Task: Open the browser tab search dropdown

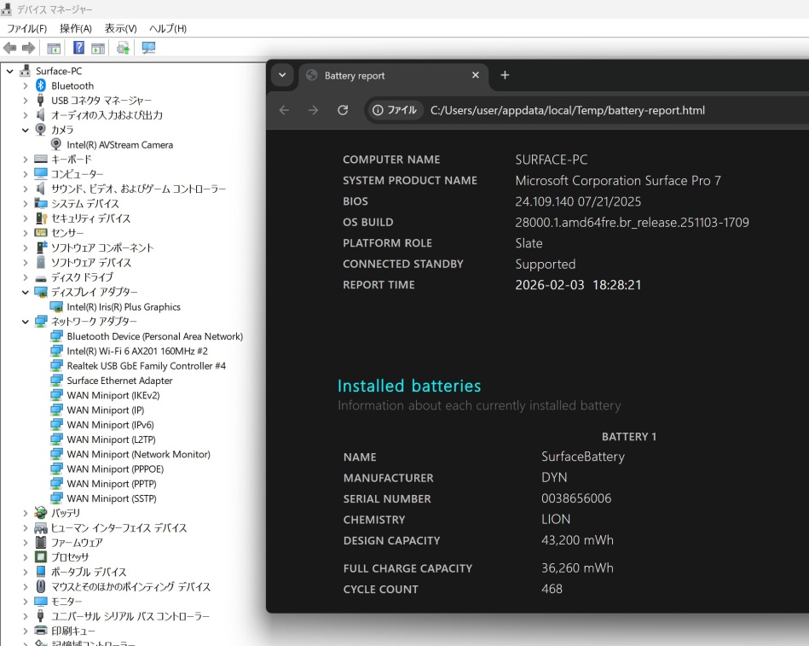Action: 282,75
